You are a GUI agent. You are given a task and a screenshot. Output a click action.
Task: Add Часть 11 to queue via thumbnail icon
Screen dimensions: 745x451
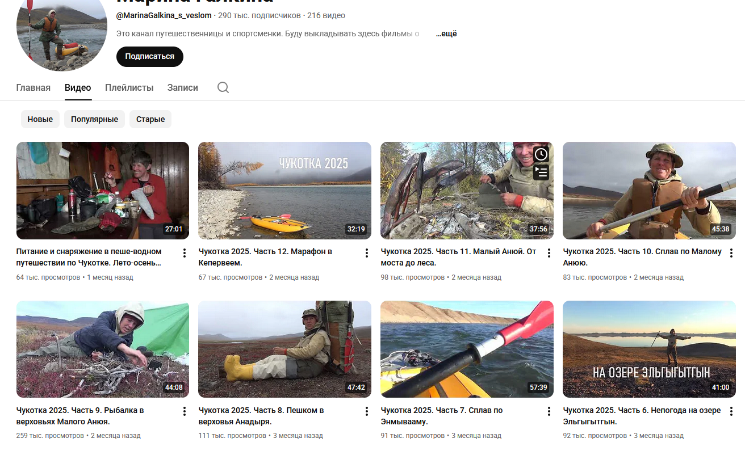point(541,172)
